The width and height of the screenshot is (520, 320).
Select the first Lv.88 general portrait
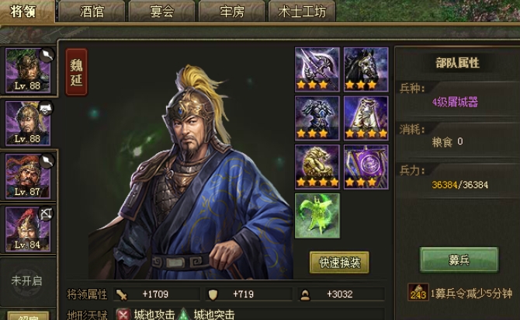(x=28, y=71)
